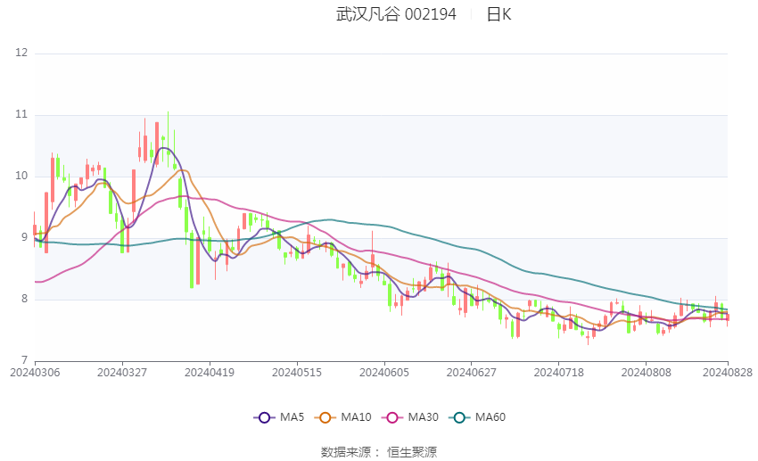Viewport: 758px width, 461px height.
Task: Click the 7 price axis label
Action: [25, 360]
